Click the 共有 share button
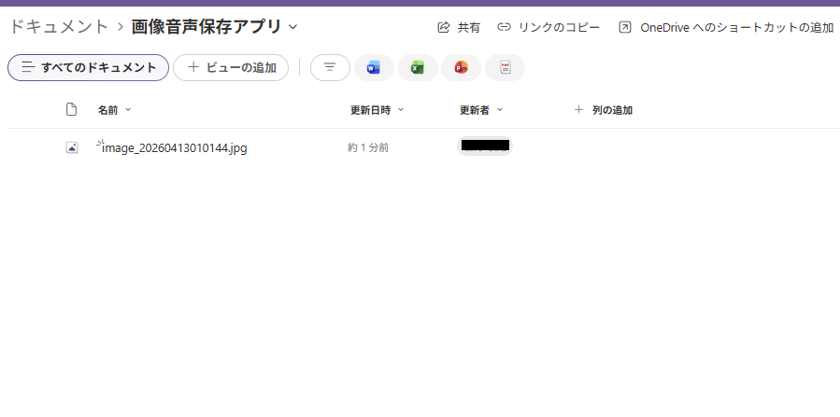 [x=459, y=27]
